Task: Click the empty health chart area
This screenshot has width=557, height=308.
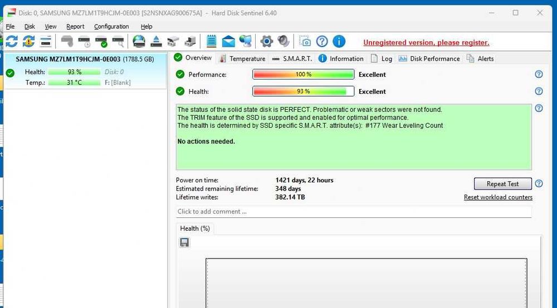Action: (367, 283)
